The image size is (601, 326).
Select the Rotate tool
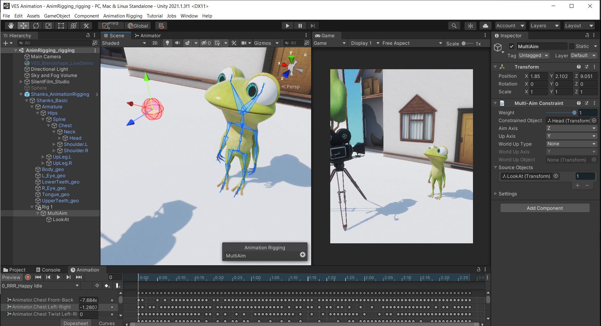[x=36, y=26]
